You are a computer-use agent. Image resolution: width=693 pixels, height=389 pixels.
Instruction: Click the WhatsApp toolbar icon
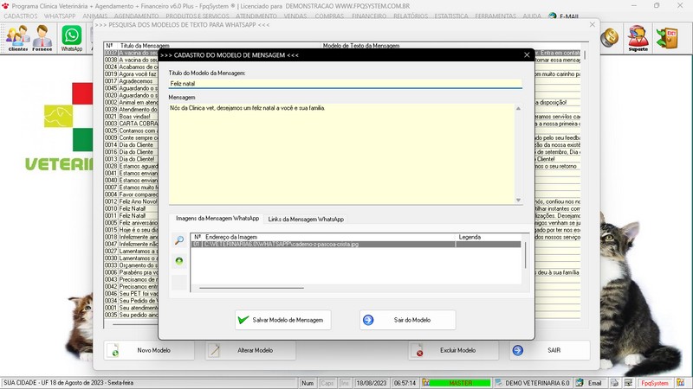71,37
